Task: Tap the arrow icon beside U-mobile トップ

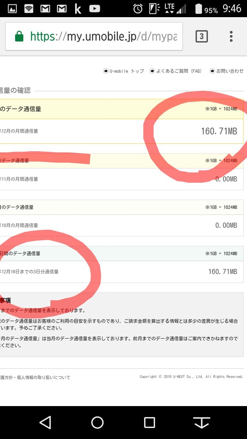Action: (106, 71)
